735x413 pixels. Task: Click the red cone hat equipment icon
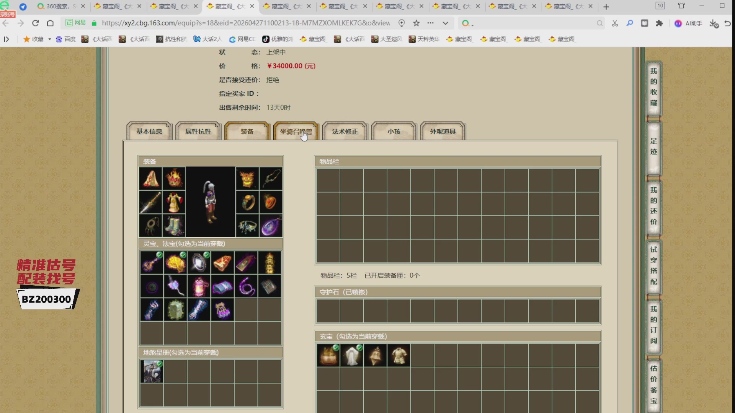click(x=150, y=178)
